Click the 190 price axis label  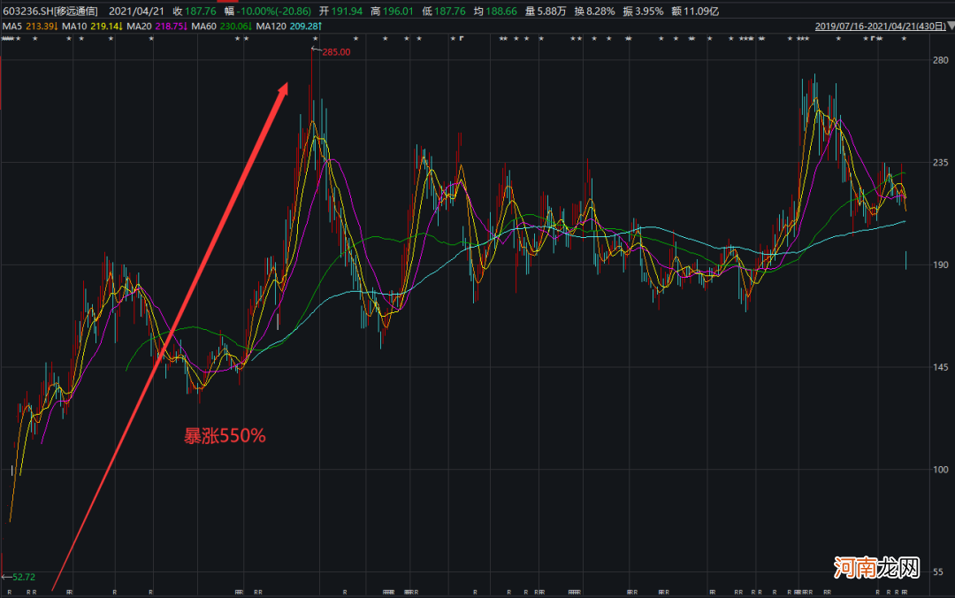pos(940,264)
